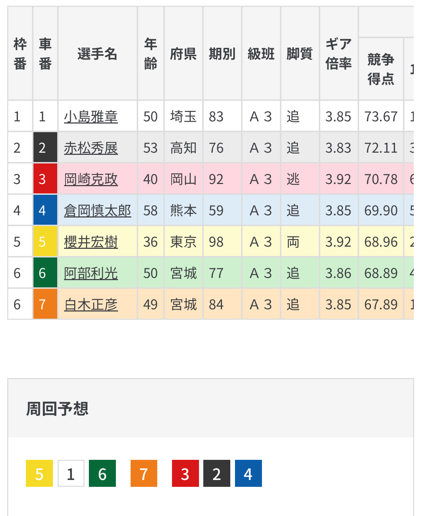Select the 櫻井宏樹 rider link
The image size is (421, 516).
(x=91, y=242)
